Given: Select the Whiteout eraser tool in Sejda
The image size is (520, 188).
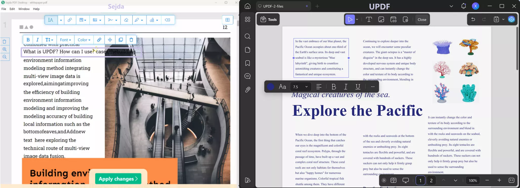Looking at the screenshot, I should (x=126, y=20).
